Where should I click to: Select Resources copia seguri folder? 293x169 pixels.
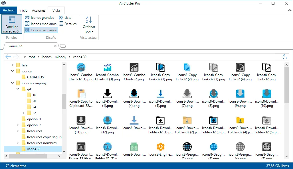pyautogui.click(x=41, y=137)
